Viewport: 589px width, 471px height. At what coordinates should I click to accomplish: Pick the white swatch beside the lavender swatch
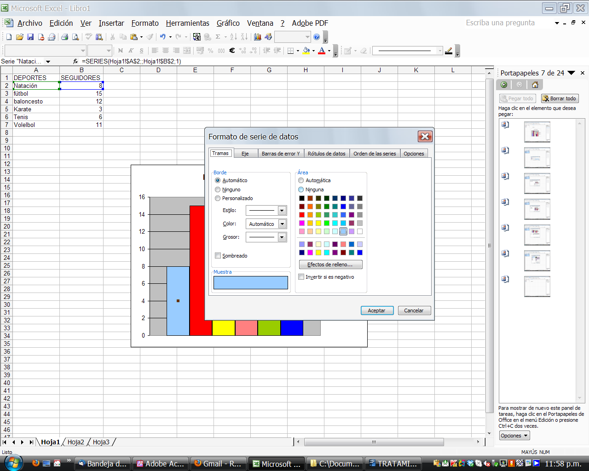click(360, 231)
